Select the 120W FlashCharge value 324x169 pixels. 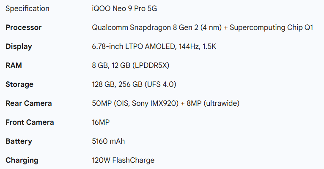[x=123, y=160]
